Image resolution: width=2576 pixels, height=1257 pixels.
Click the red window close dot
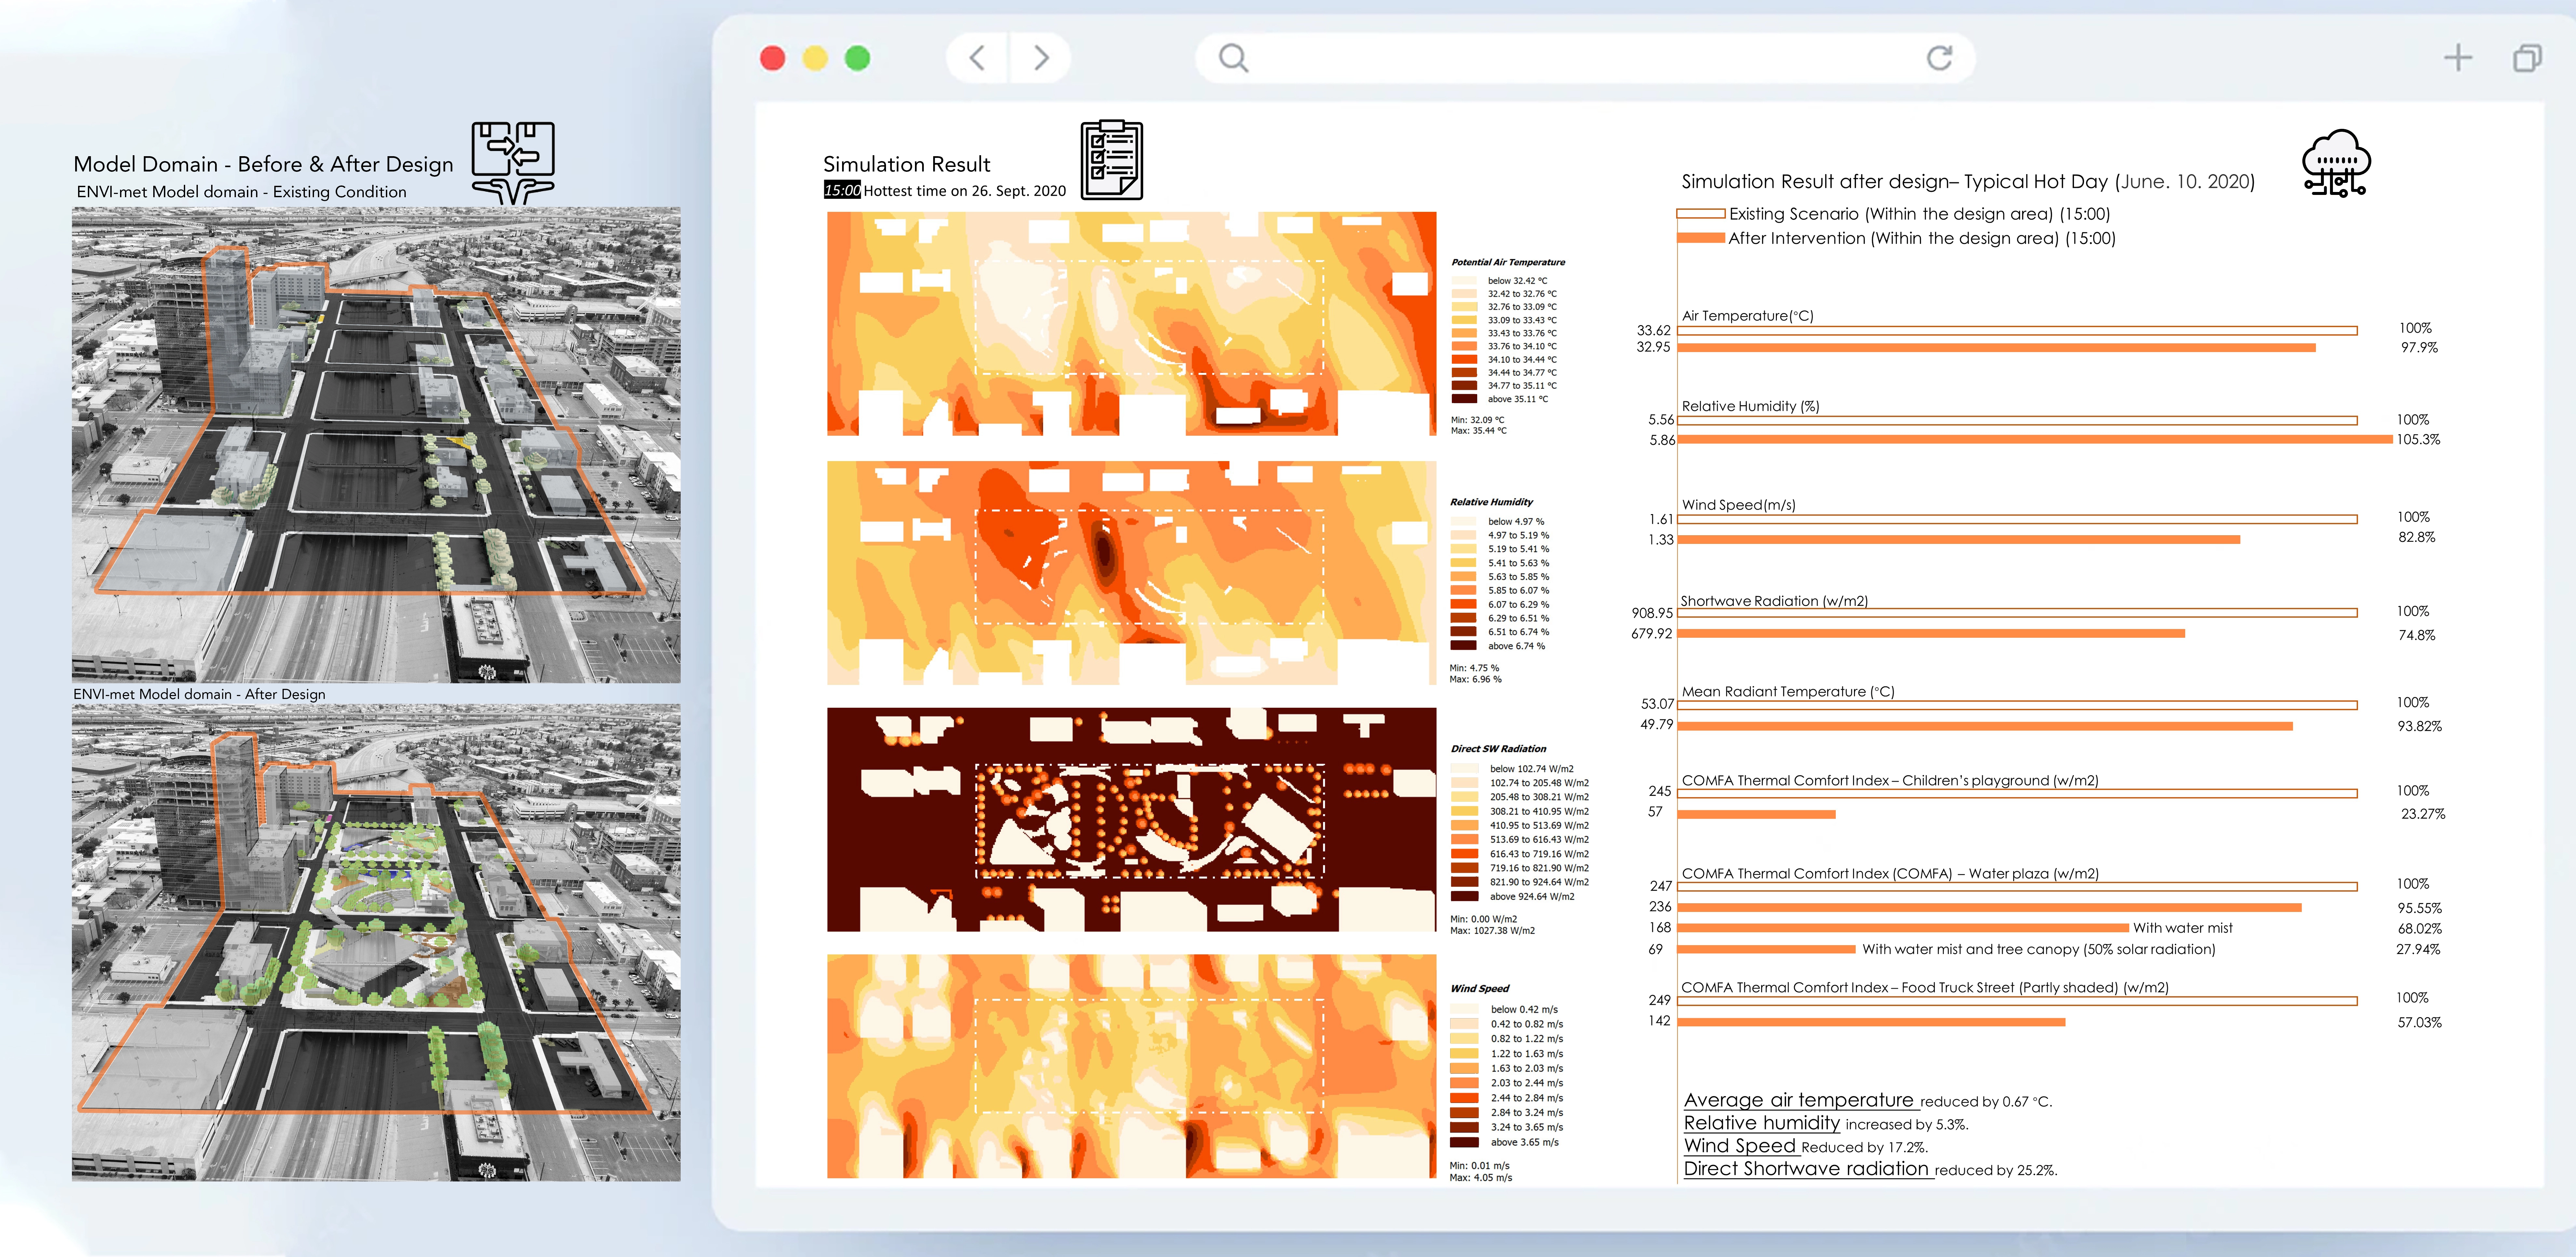tap(773, 58)
